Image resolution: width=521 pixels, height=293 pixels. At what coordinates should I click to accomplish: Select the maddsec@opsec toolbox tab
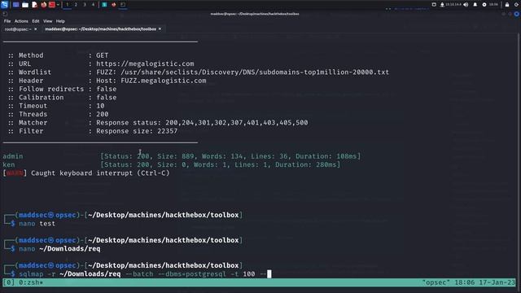pos(100,29)
